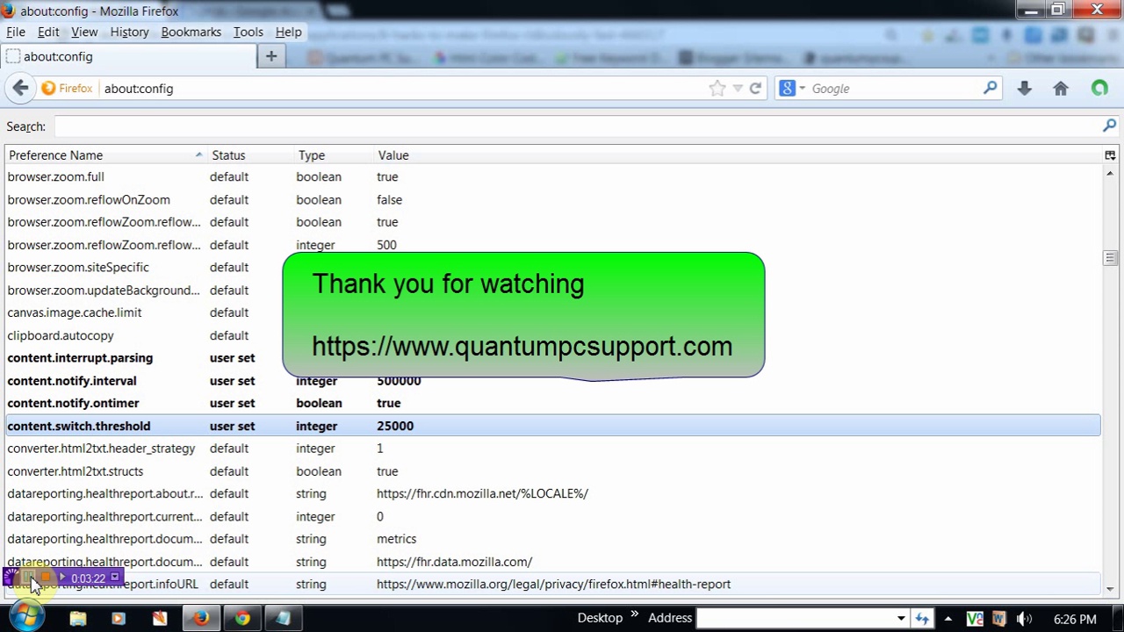Sort by Preference Name column header
Viewport: 1124px width, 632px height.
[105, 155]
